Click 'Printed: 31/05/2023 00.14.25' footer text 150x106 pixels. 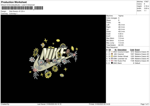click(99, 104)
